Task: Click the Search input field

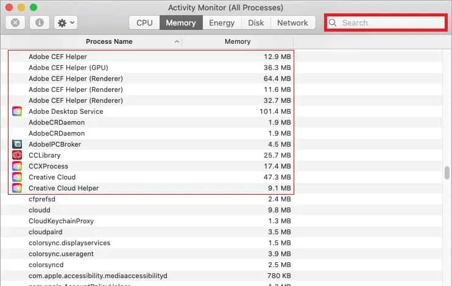Action: [x=390, y=23]
